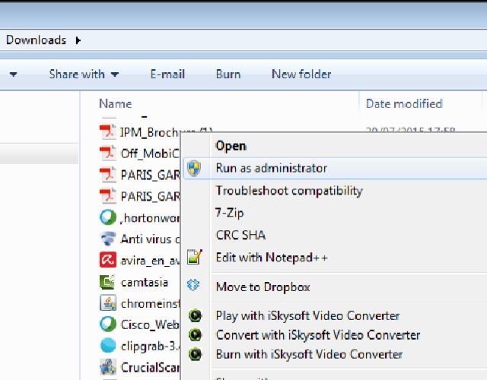Open the dropdown arrow left of Share with
The height and width of the screenshot is (380, 487).
(x=14, y=74)
